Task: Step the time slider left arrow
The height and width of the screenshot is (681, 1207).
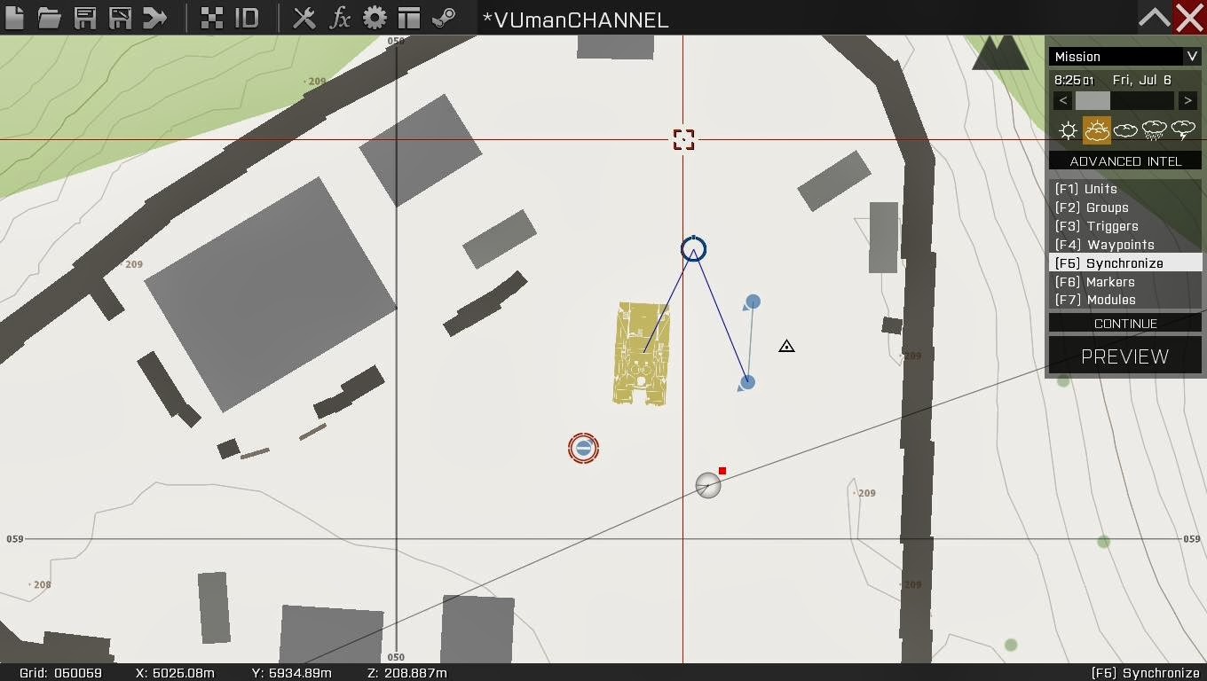Action: click(x=1063, y=100)
